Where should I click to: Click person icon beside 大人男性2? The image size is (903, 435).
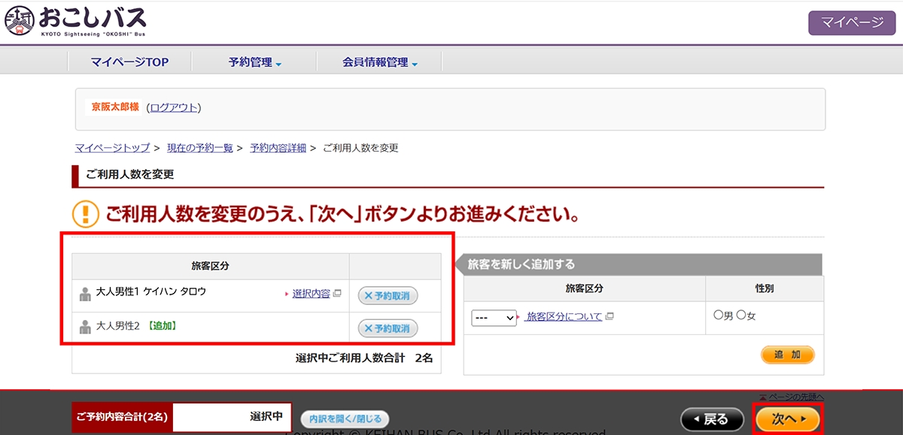point(85,327)
